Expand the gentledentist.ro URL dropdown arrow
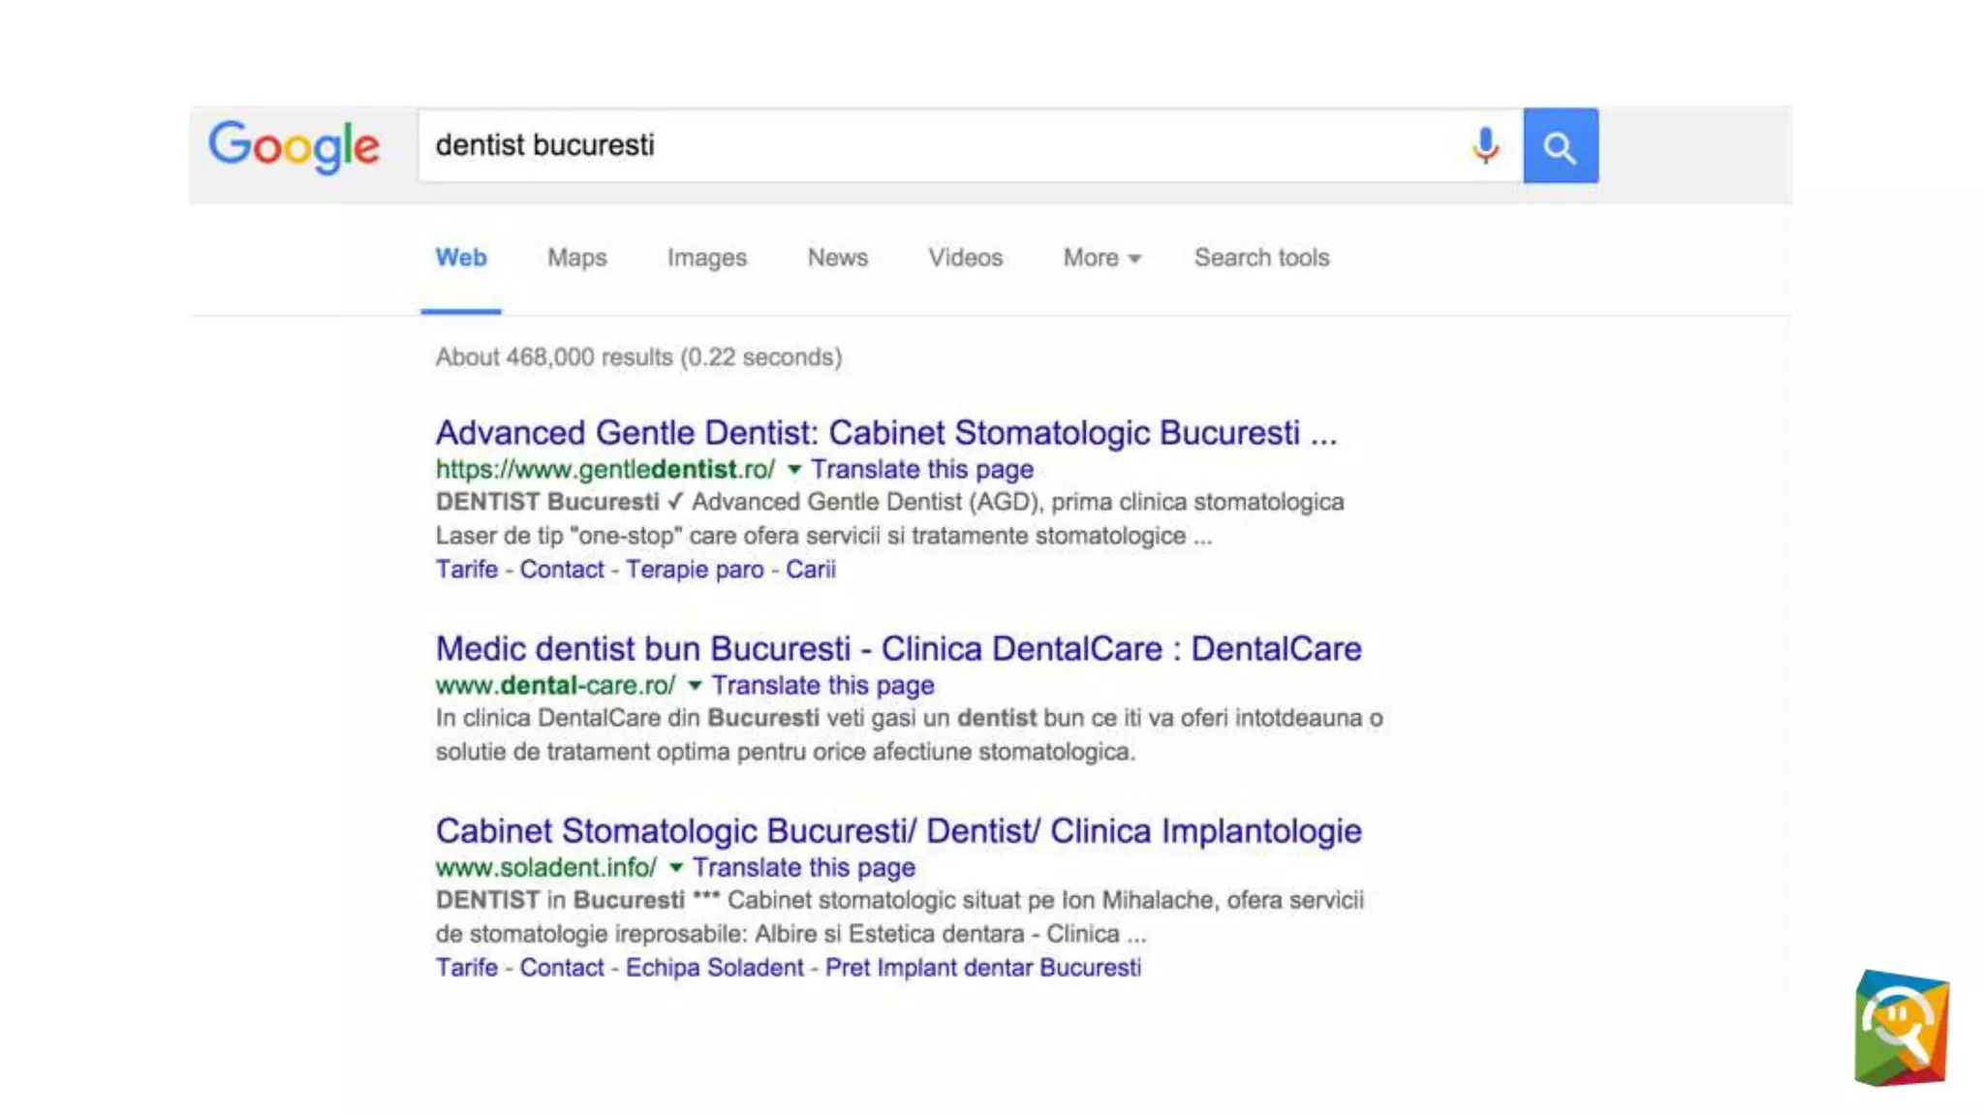Image resolution: width=1984 pixels, height=1116 pixels. tap(794, 470)
